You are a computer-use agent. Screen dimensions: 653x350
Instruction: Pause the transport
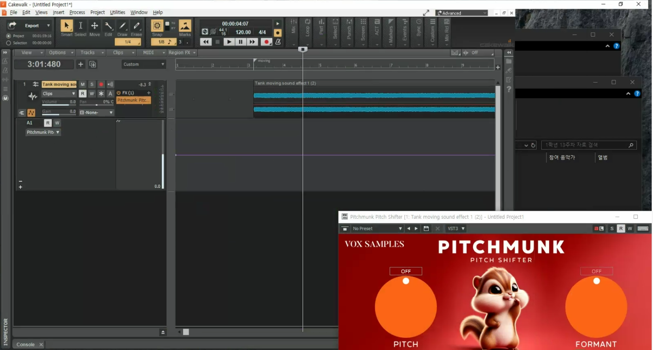click(x=240, y=42)
